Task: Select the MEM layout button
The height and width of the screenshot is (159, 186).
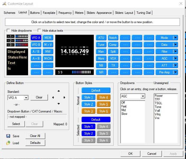Action: (x=48, y=38)
